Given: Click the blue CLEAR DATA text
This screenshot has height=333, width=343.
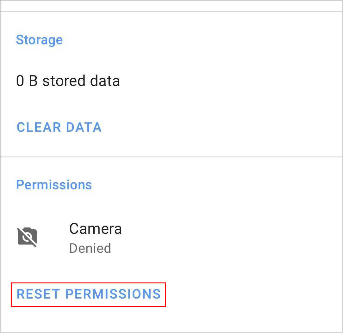Looking at the screenshot, I should pos(59,127).
